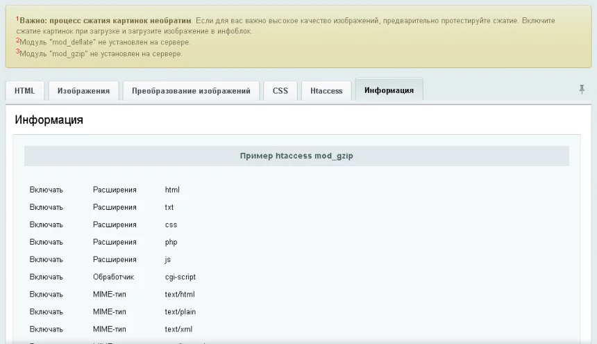The width and height of the screenshot is (597, 344).
Task: Open the Htaccess tab
Action: coord(326,91)
